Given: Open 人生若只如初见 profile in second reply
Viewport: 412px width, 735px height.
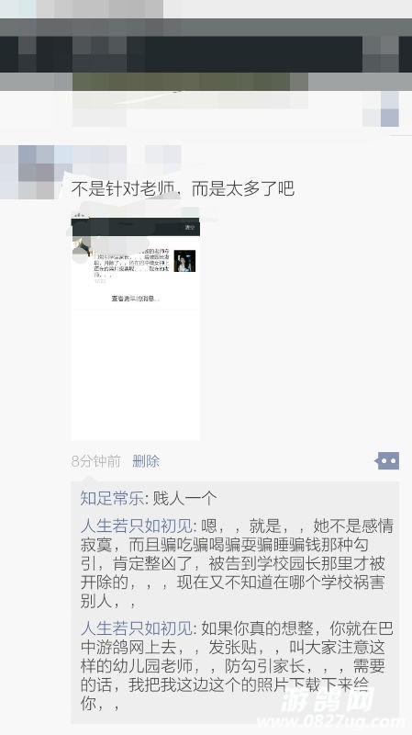Looking at the screenshot, I should click(x=136, y=628).
